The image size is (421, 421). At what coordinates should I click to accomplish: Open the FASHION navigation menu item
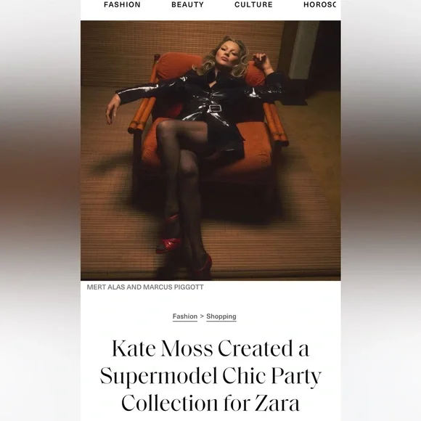(122, 4)
